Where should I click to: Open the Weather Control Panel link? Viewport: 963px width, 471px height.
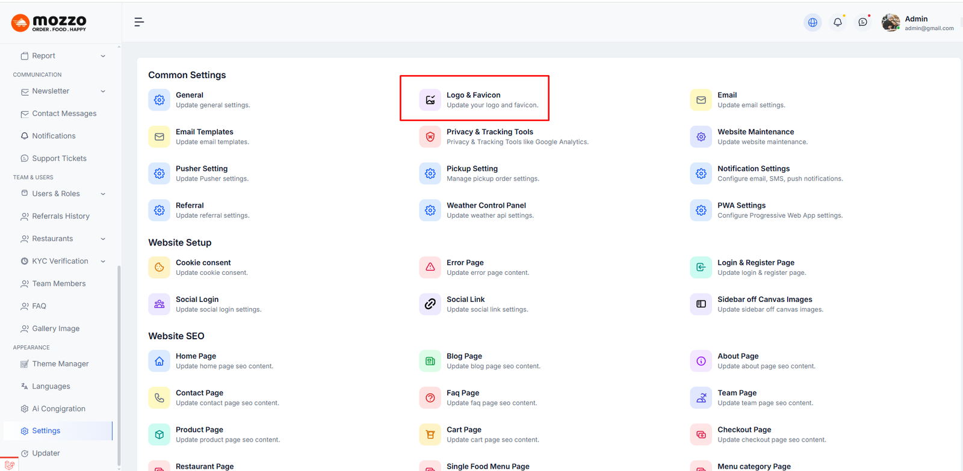point(486,205)
